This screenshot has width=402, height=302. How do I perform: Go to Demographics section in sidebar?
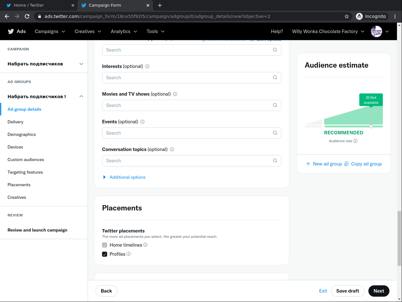[22, 134]
